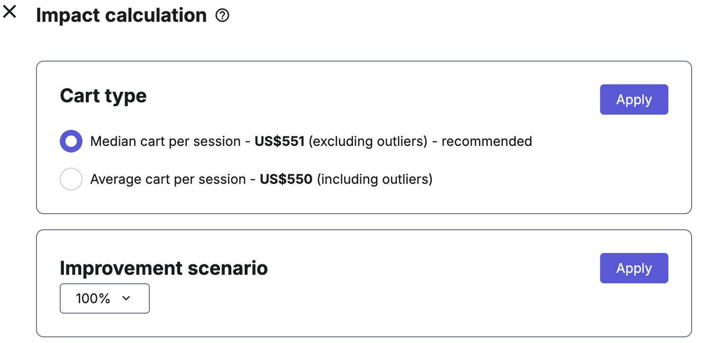Select the Average cart per session radio button
The image size is (712, 343).
71,179
